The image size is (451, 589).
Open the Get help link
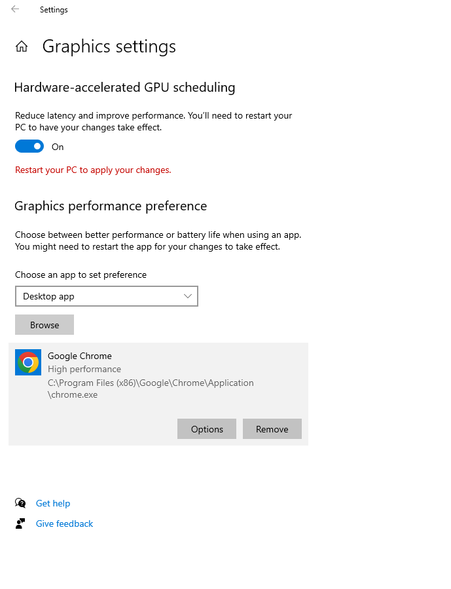(x=53, y=503)
